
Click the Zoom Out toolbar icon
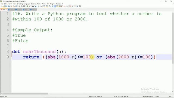pos(41,6)
